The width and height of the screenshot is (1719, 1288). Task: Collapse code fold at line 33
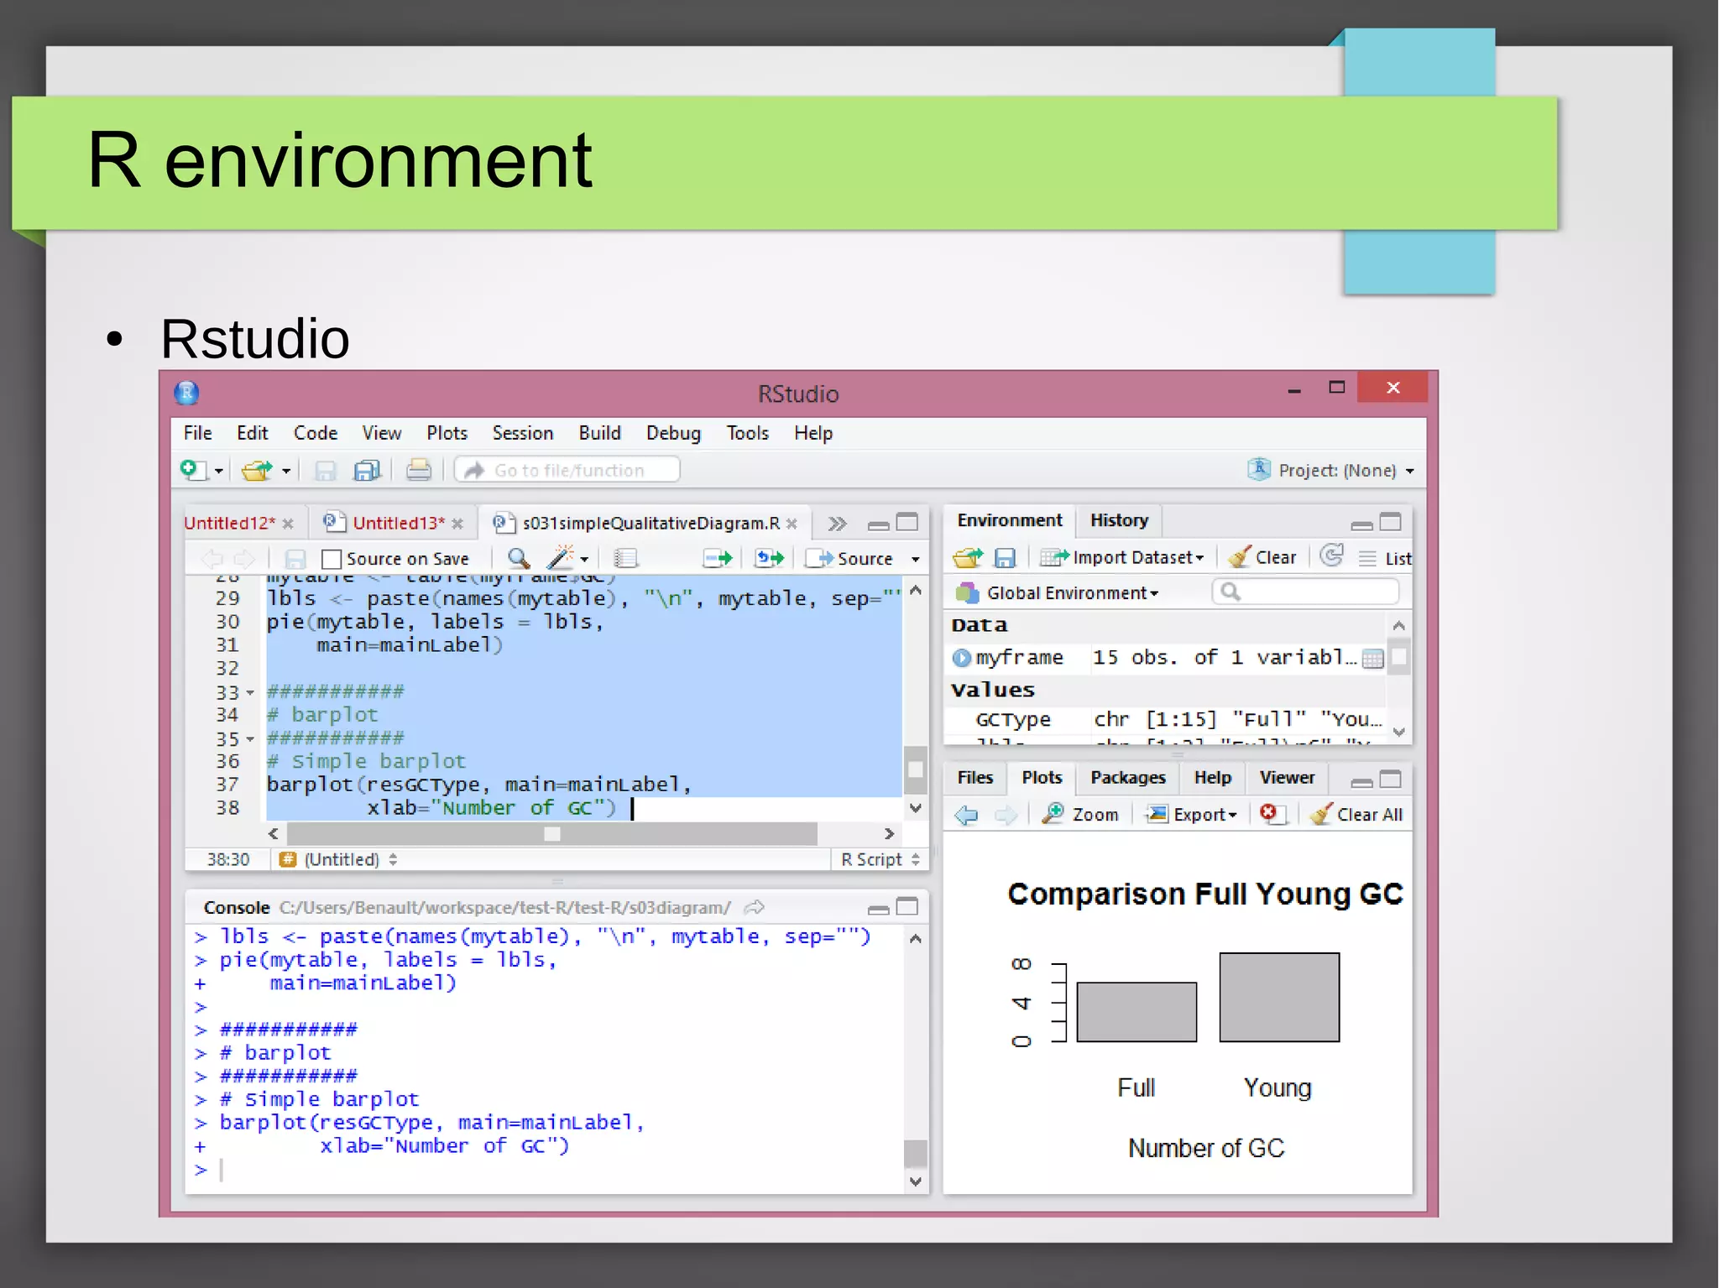[x=250, y=693]
